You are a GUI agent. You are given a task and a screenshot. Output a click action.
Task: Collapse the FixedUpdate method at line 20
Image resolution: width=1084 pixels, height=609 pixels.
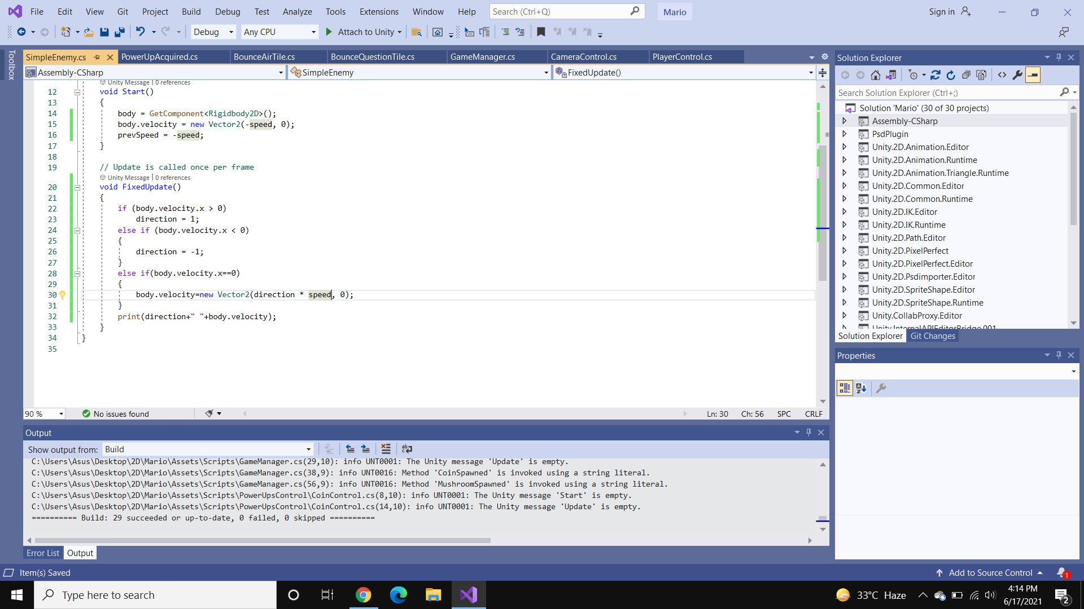pos(77,187)
